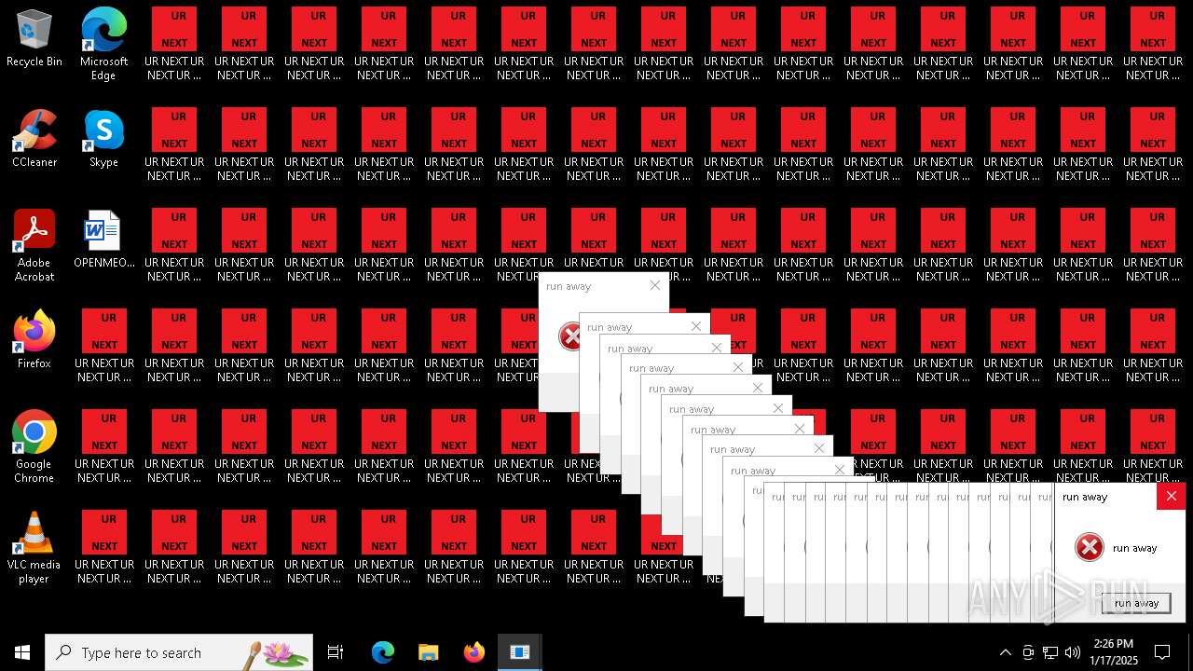
Task: Click the title bar of the front 'run away' dialog
Action: coord(1105,497)
